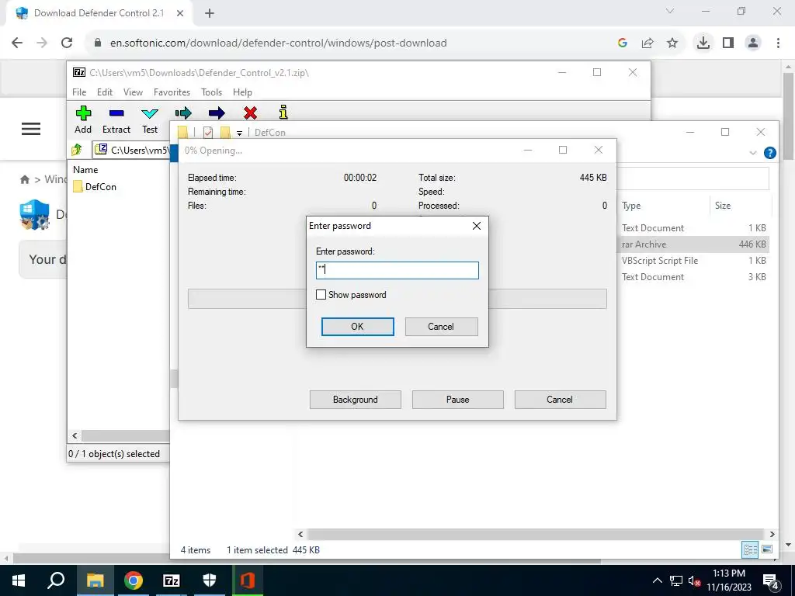This screenshot has height=596, width=795.
Task: Click the Name column header in 7-Zip
Action: 85,170
